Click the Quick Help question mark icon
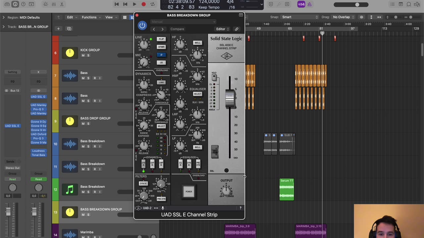 [23, 4]
